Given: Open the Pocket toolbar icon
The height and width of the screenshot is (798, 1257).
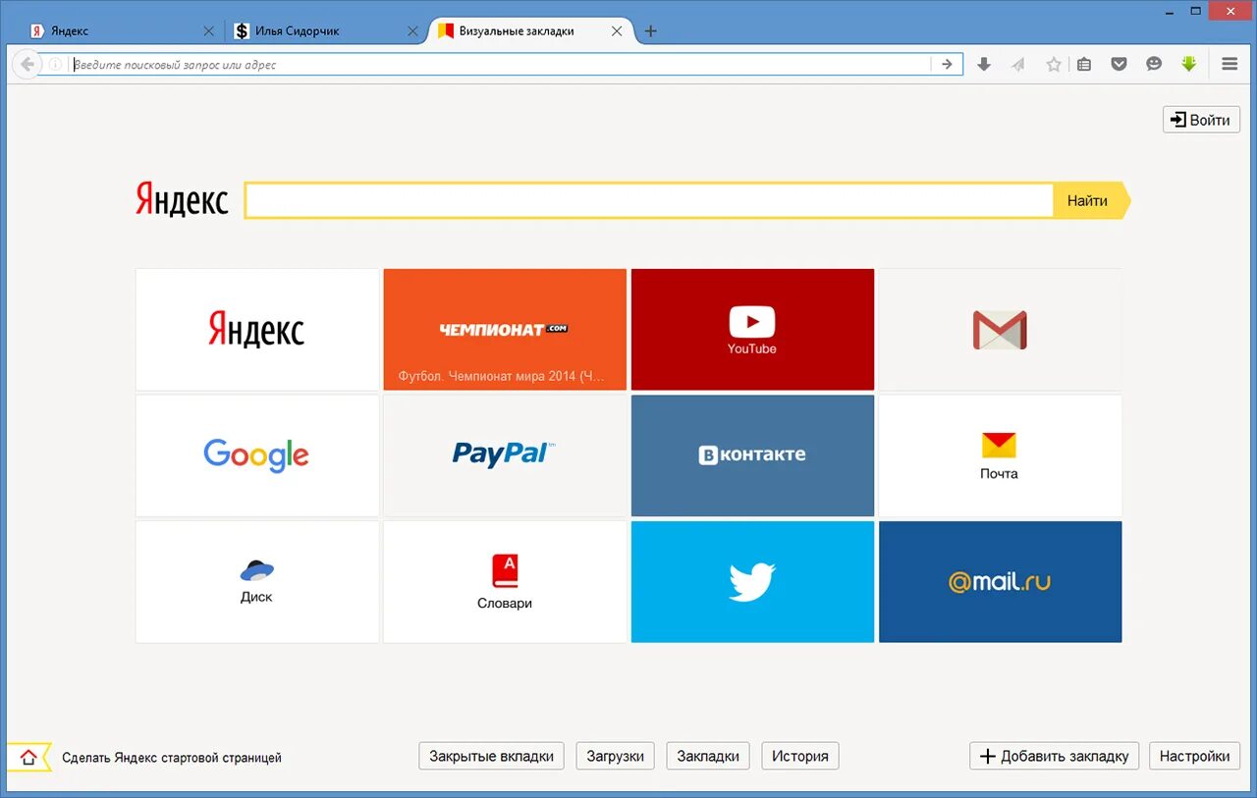Looking at the screenshot, I should (x=1119, y=65).
